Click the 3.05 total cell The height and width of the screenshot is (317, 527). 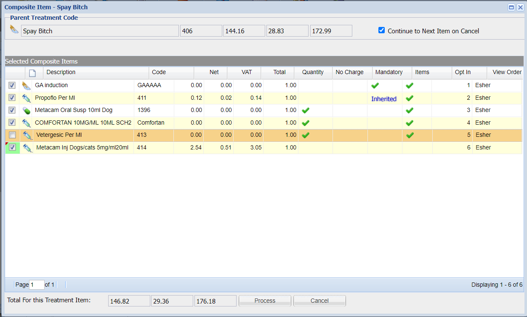256,148
